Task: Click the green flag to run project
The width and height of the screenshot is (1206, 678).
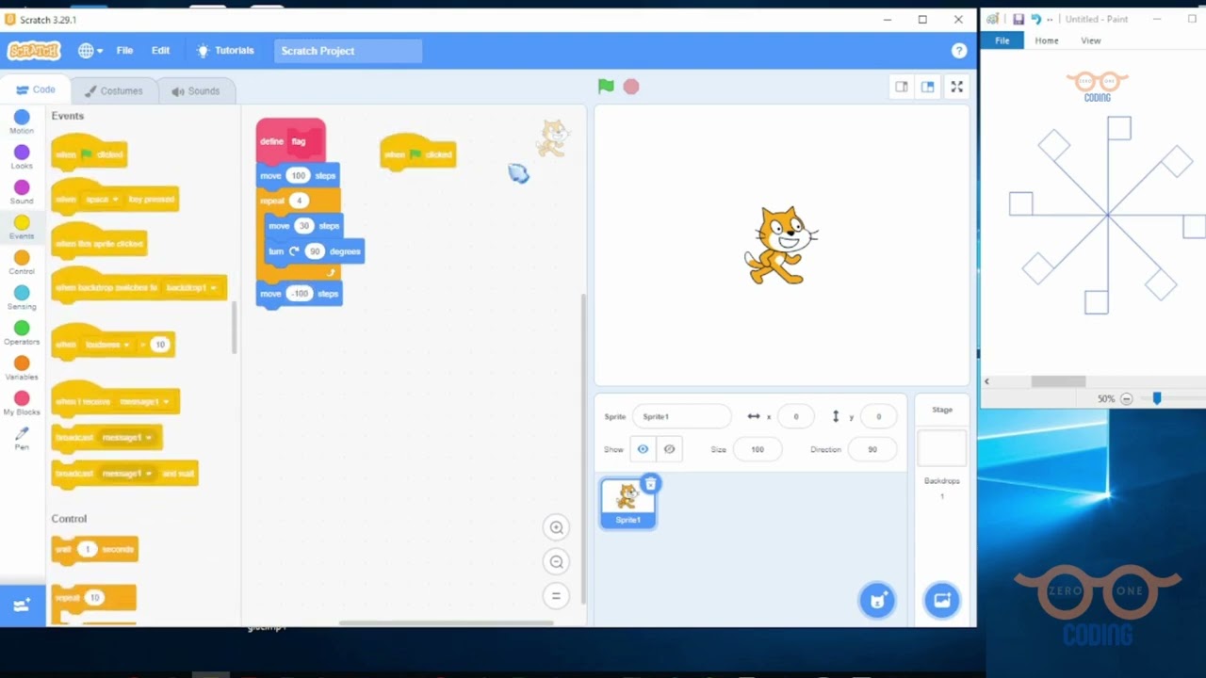Action: (606, 87)
